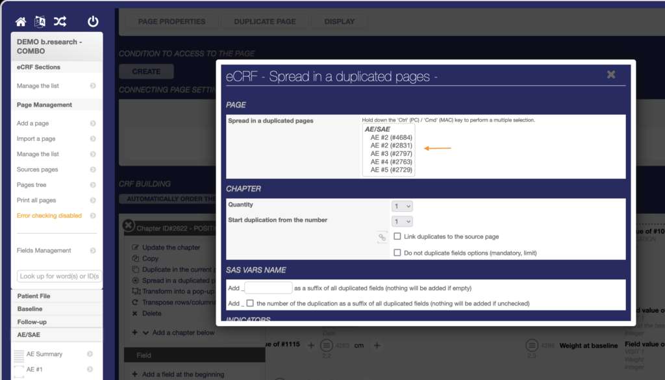Viewport: 665px width, 380px height.
Task: Click the power logout icon
Action: [93, 21]
